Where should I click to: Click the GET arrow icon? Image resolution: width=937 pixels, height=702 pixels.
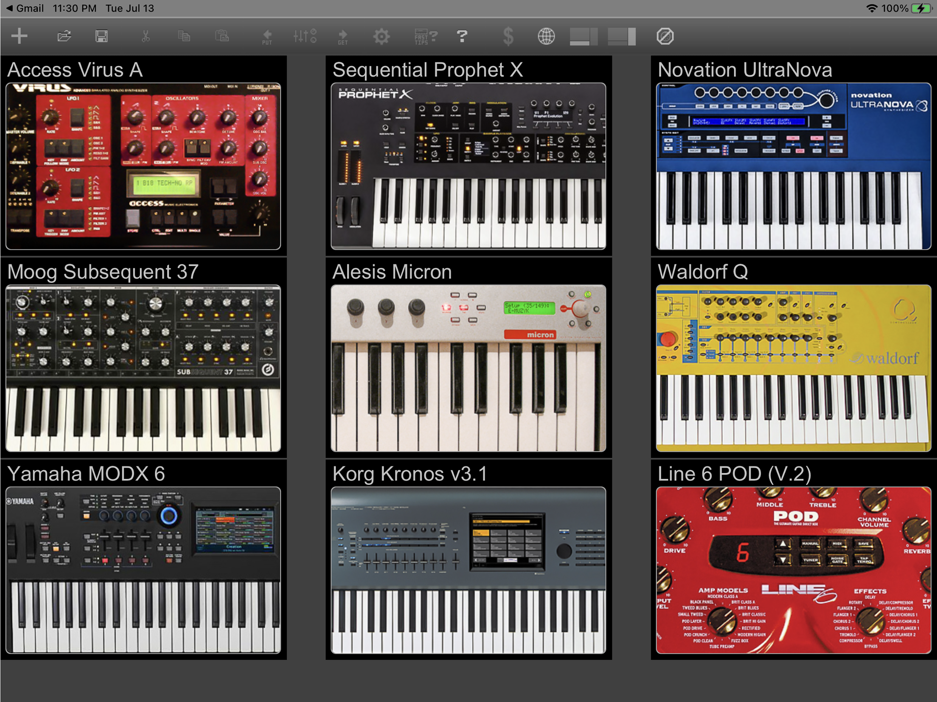click(343, 37)
